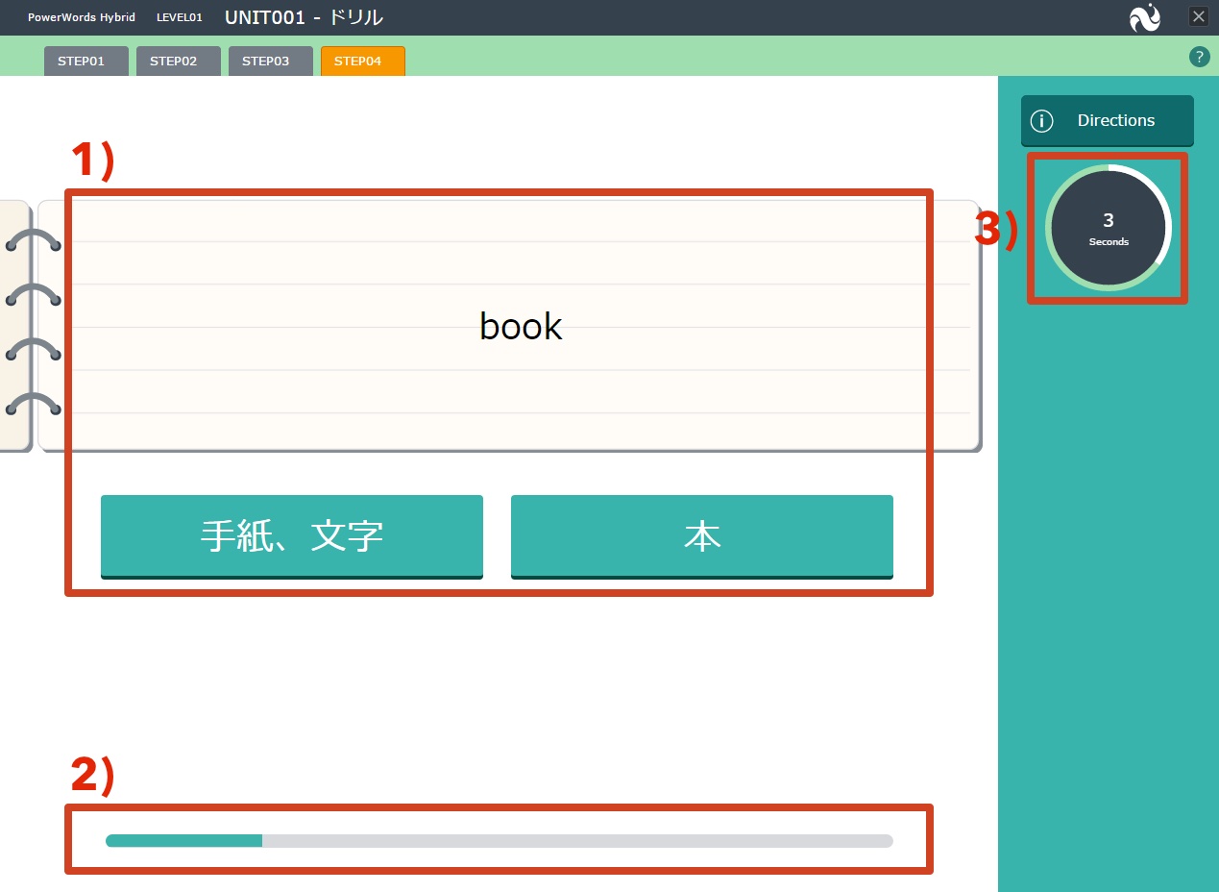
Task: Select the orange STEP04 tab
Action: click(362, 62)
